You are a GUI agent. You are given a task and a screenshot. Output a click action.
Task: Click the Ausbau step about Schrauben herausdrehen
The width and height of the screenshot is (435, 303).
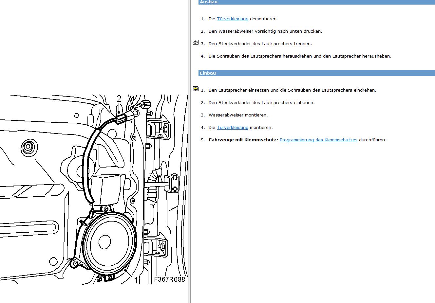(x=300, y=56)
